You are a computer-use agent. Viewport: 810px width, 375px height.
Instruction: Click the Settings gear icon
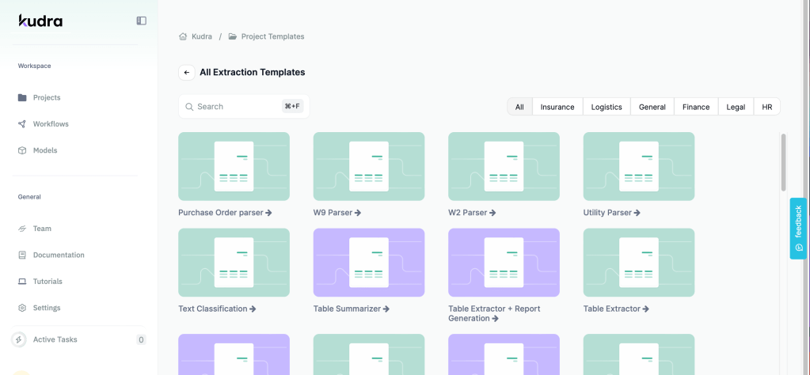coord(22,308)
